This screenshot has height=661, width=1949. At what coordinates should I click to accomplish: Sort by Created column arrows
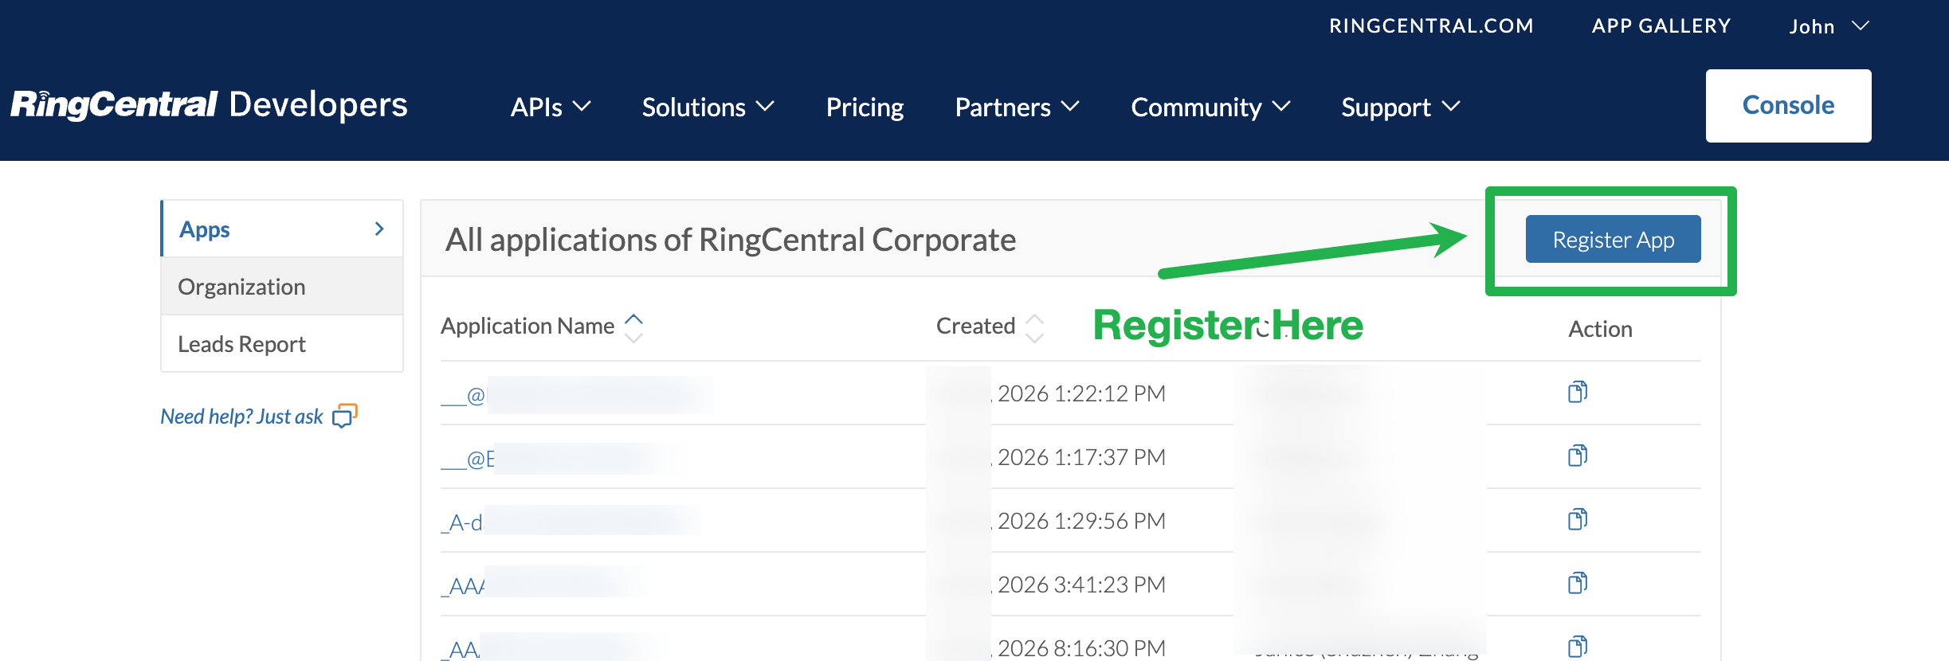pos(1034,327)
